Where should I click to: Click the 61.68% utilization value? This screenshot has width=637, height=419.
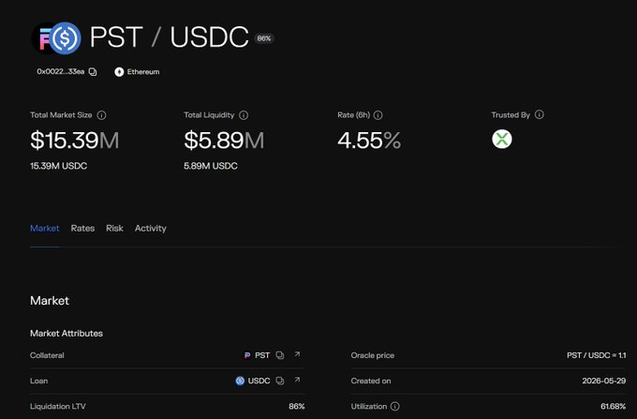613,407
